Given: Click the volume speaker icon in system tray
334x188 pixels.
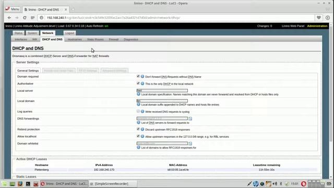Looking at the screenshot, I should click(x=275, y=184).
